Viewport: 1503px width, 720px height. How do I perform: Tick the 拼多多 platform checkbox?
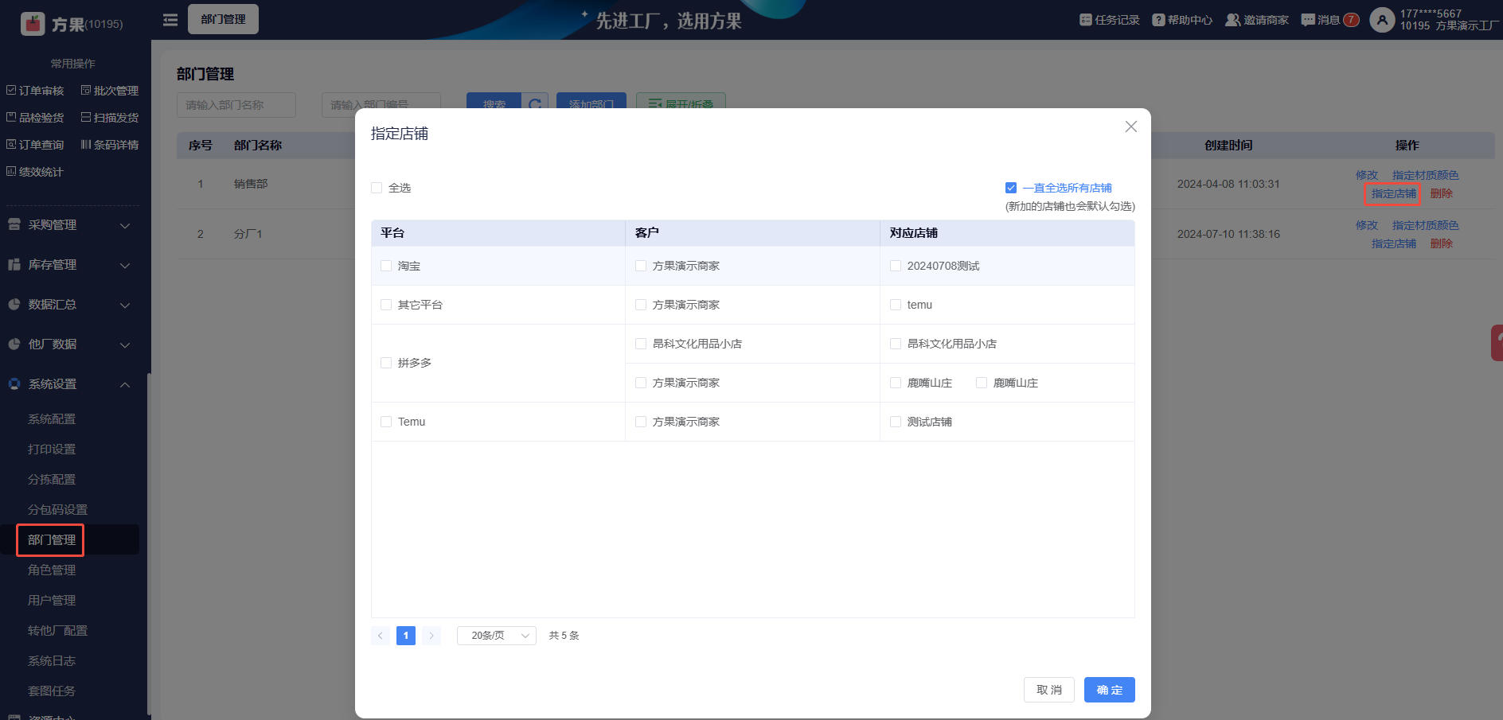[386, 363]
